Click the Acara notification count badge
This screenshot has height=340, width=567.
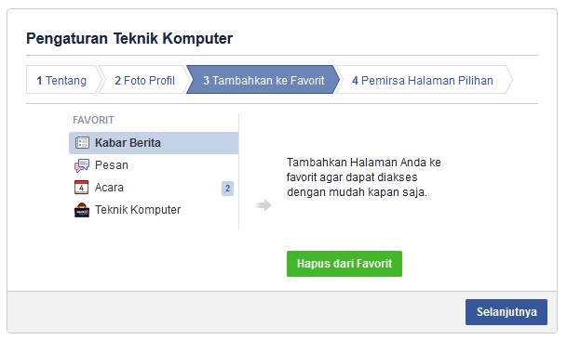227,189
